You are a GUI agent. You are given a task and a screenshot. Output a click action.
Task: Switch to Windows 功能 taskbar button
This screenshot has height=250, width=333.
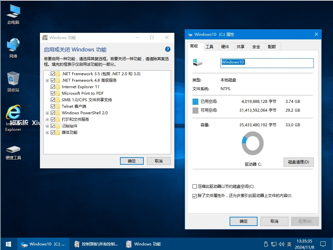[x=144, y=244]
